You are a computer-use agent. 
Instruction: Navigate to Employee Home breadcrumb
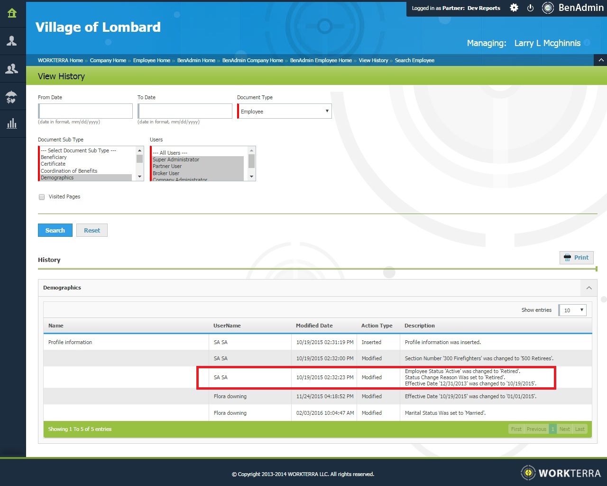point(151,60)
